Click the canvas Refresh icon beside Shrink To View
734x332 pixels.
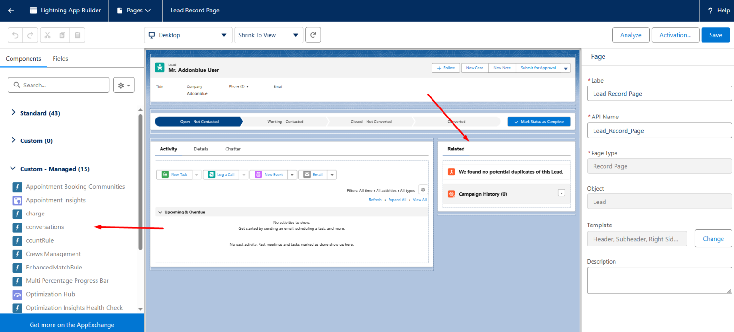click(313, 34)
